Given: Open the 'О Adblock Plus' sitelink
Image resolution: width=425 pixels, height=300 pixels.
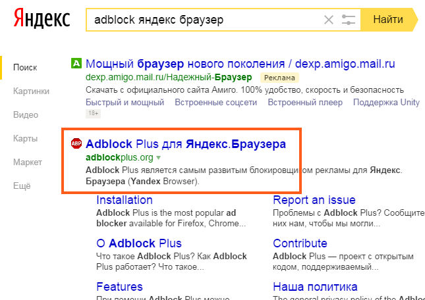Looking at the screenshot, I should 139,243.
